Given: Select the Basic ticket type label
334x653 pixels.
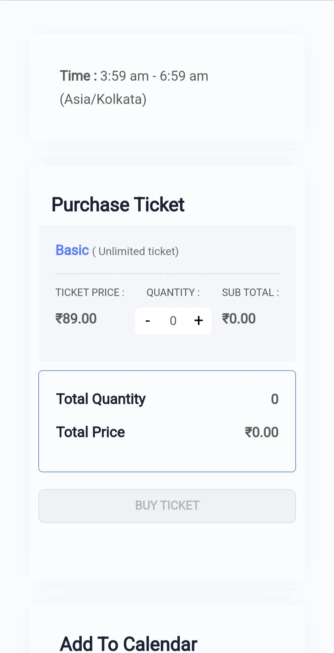Looking at the screenshot, I should 72,250.
